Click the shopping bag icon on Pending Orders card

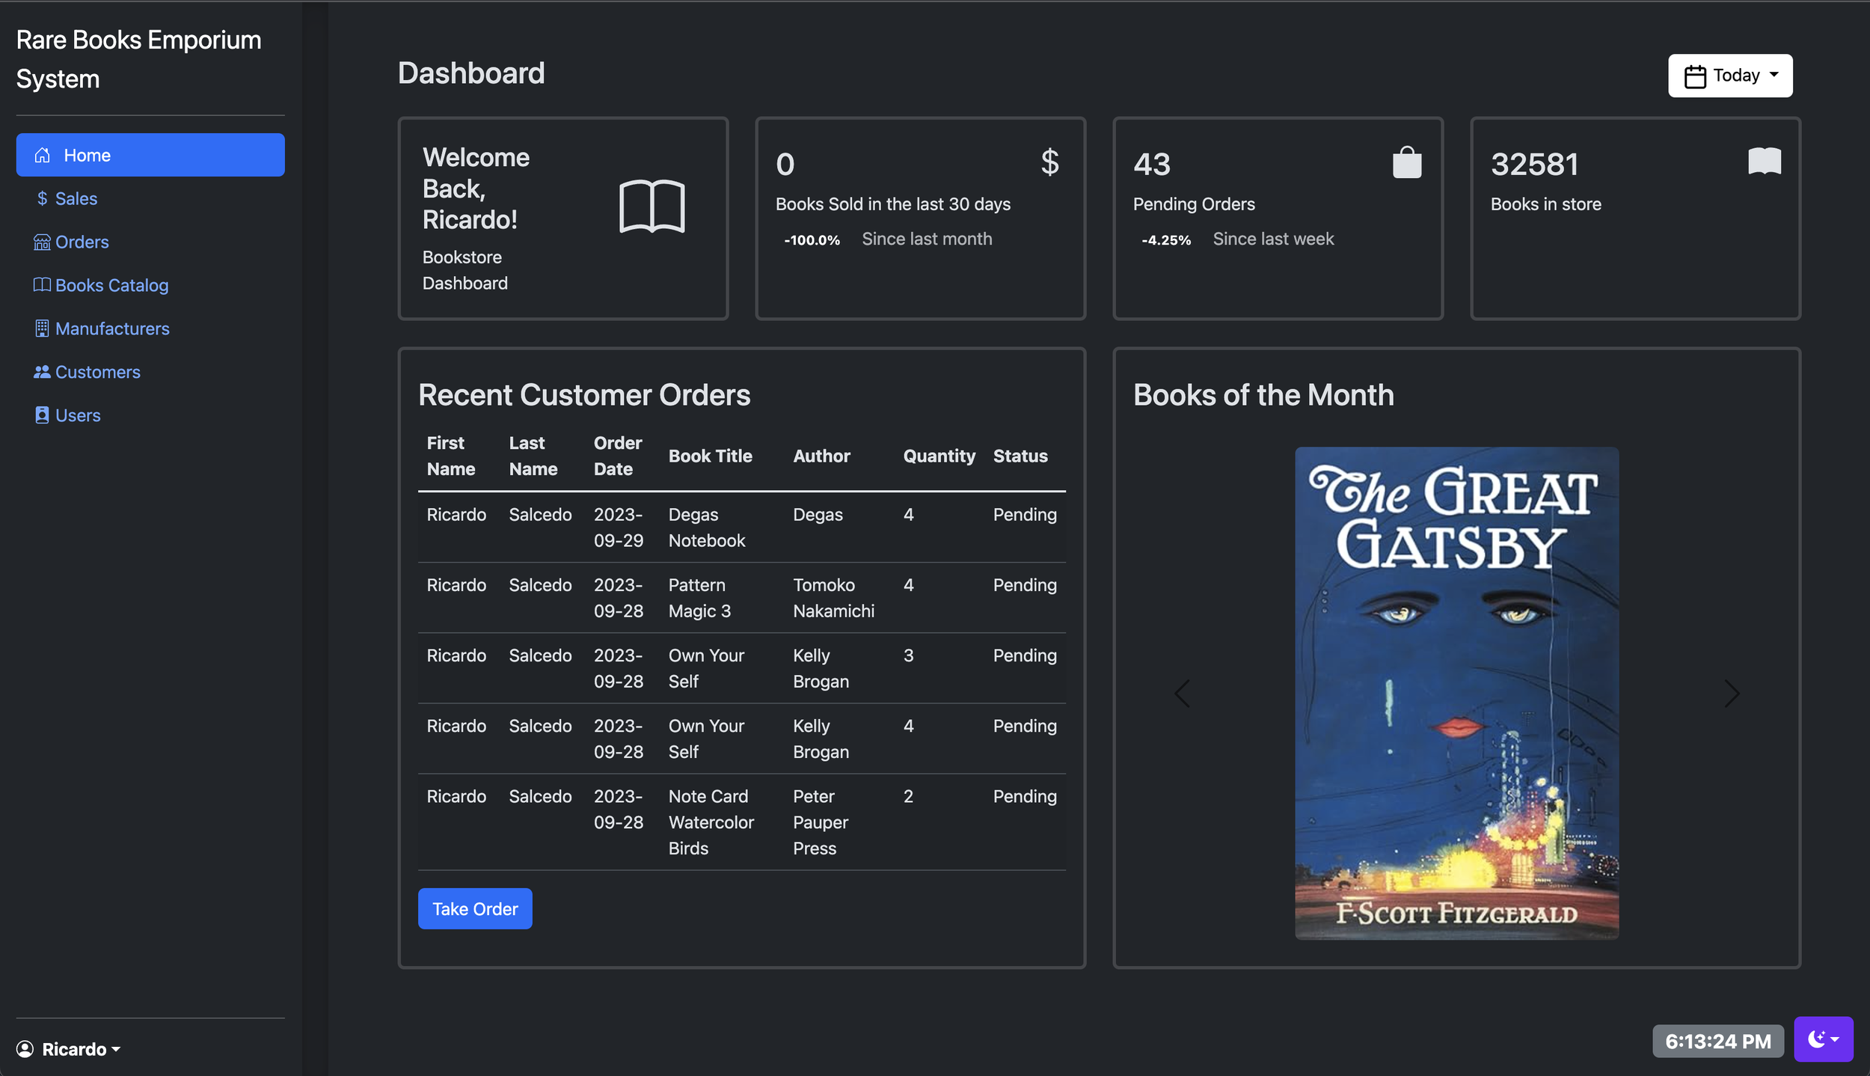[x=1406, y=162]
